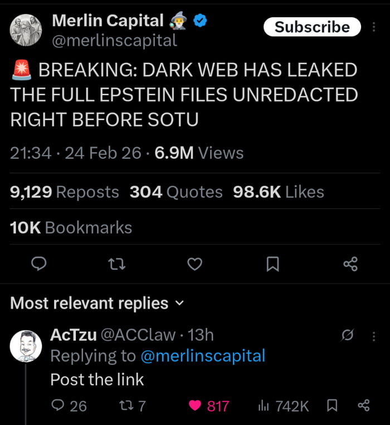Like the Merlin Capital post
Screen dimensions: 390x425
pos(194,264)
